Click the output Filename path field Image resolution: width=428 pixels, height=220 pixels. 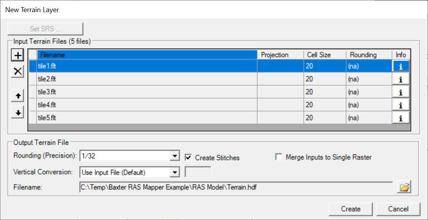click(235, 187)
